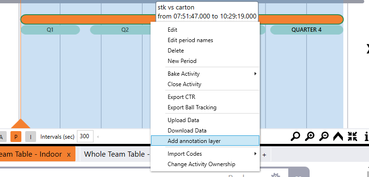Click the small left arrow beside Intervals field

[x=98, y=137]
